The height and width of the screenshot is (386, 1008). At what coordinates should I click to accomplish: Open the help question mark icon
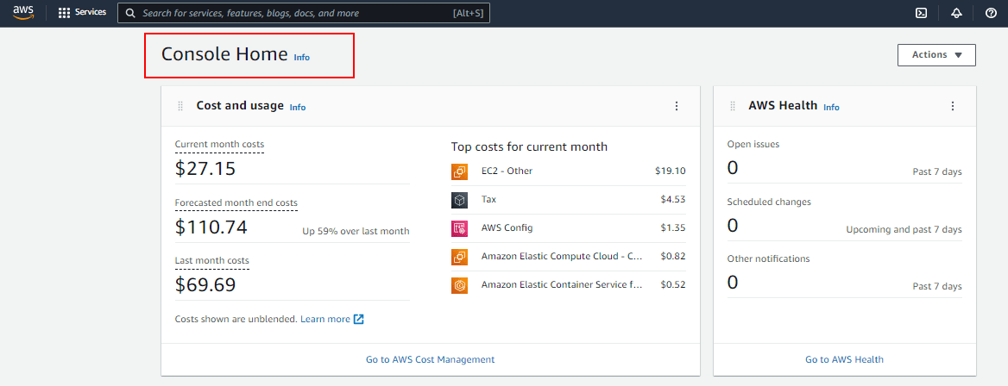tap(991, 13)
